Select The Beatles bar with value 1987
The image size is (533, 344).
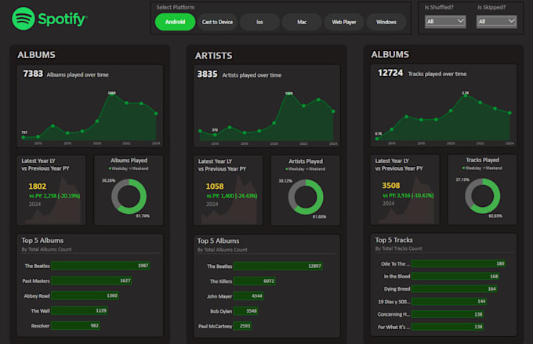[100, 266]
